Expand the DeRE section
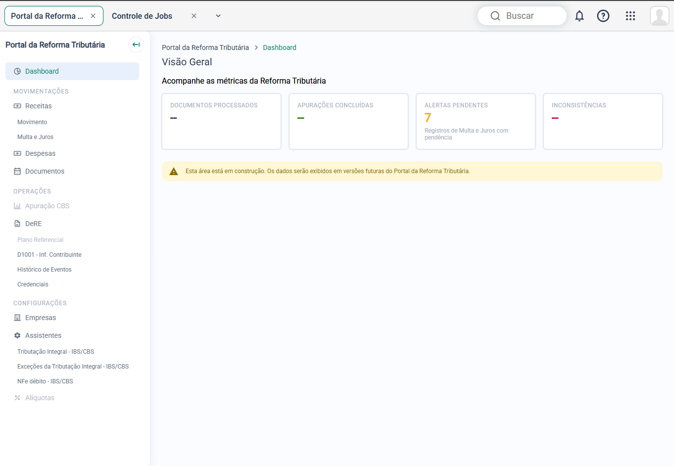Viewport: 674px width, 466px height. [x=34, y=224]
